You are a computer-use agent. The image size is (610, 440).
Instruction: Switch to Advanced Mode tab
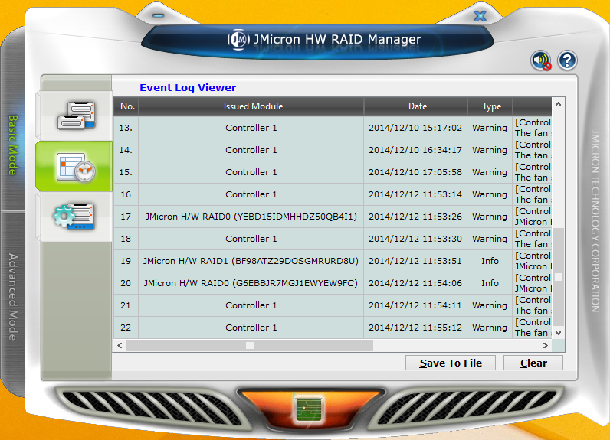[13, 297]
